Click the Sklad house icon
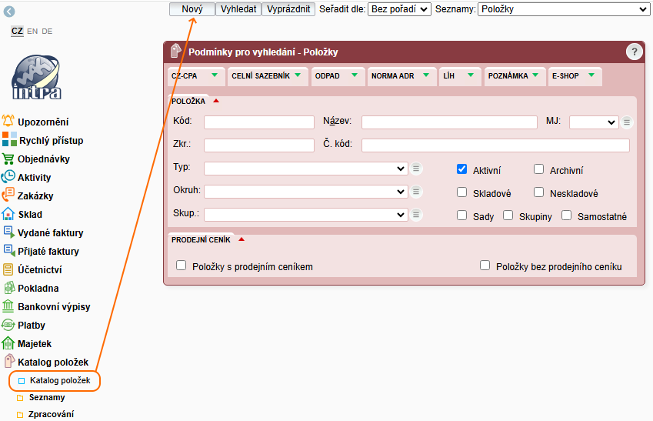The image size is (653, 421). pos(8,214)
